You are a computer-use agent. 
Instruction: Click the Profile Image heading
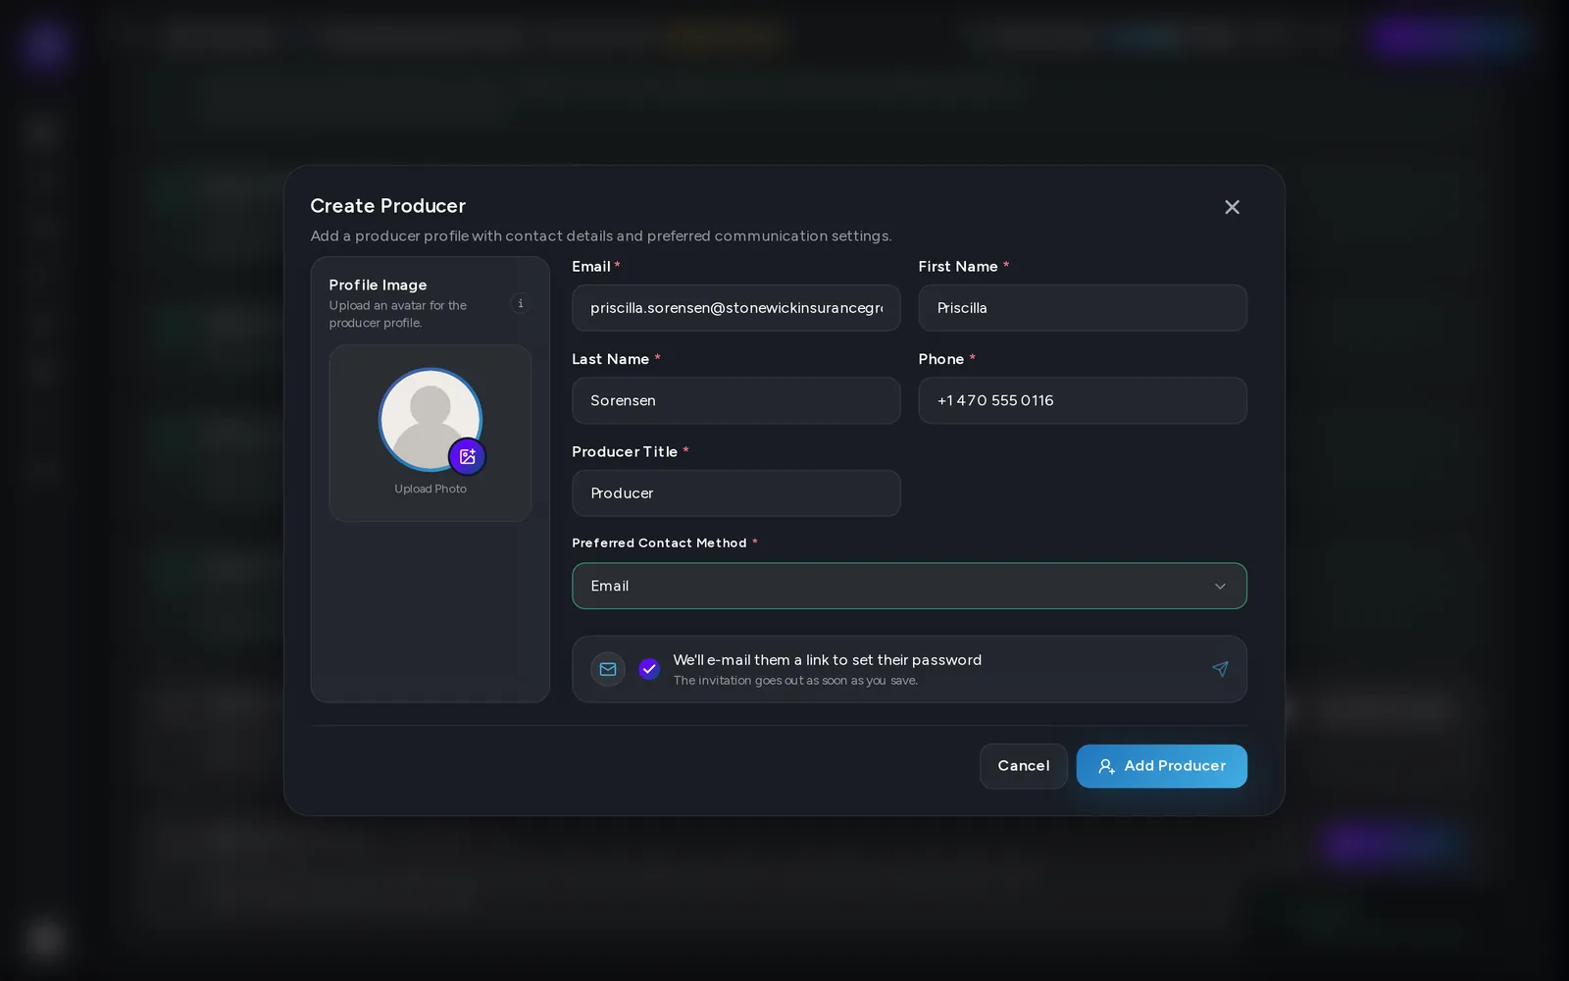pos(378,284)
